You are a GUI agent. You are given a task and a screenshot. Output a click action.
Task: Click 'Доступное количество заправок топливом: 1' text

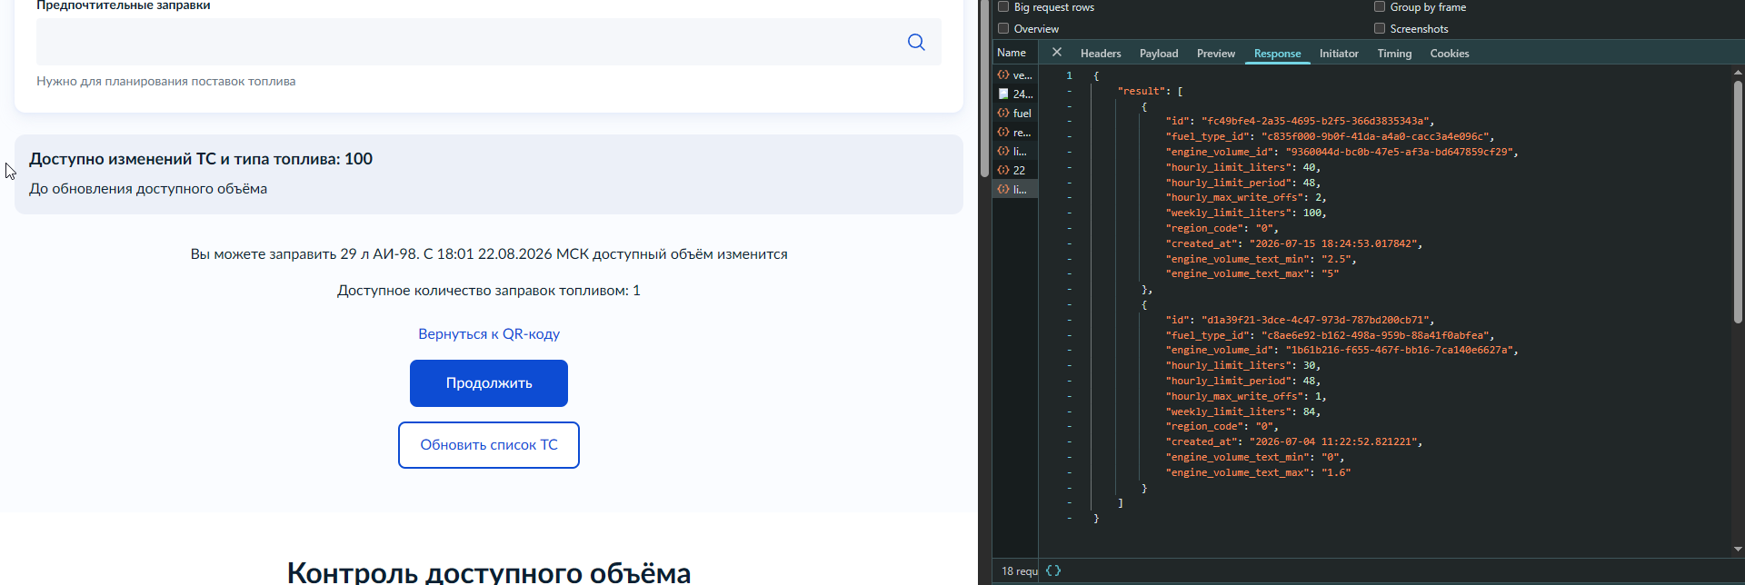pyautogui.click(x=489, y=291)
